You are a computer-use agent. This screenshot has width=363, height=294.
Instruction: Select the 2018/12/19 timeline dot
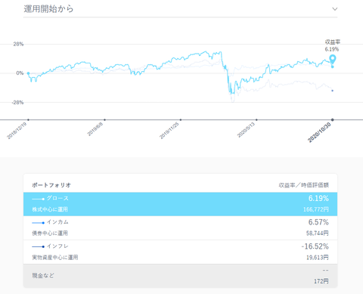pyautogui.click(x=28, y=119)
